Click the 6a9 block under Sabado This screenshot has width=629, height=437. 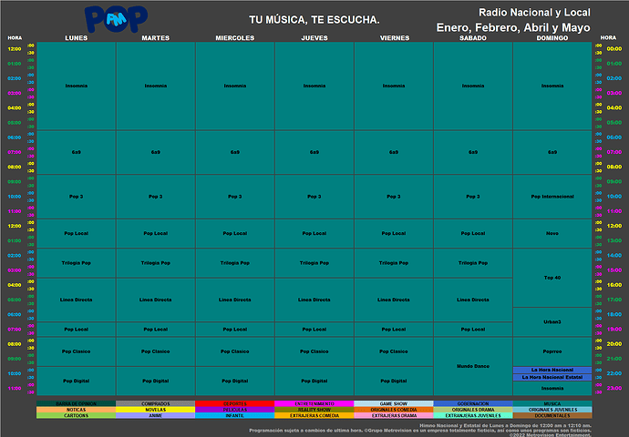(473, 152)
